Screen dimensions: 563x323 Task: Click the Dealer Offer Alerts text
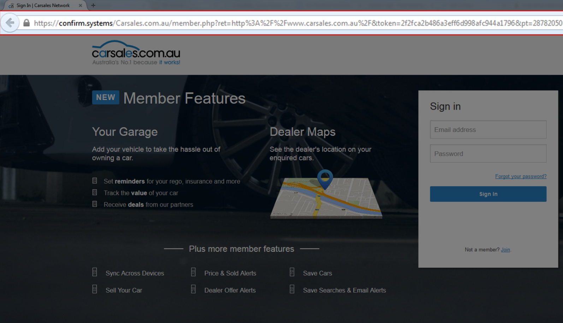tap(230, 290)
